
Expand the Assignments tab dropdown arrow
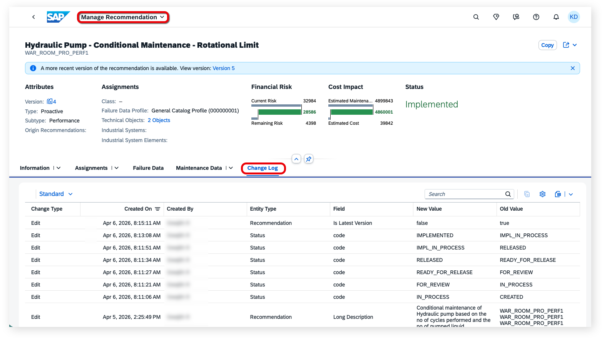point(117,168)
